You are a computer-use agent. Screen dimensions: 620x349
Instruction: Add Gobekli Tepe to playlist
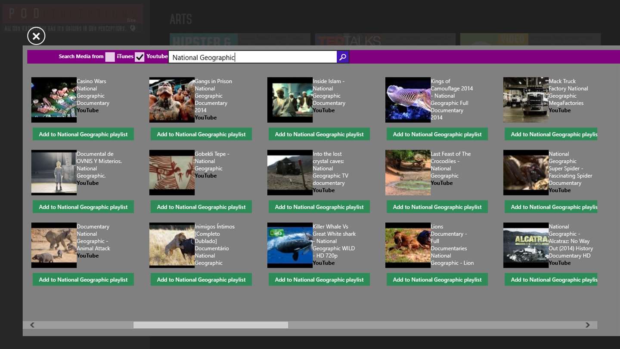[x=201, y=207]
